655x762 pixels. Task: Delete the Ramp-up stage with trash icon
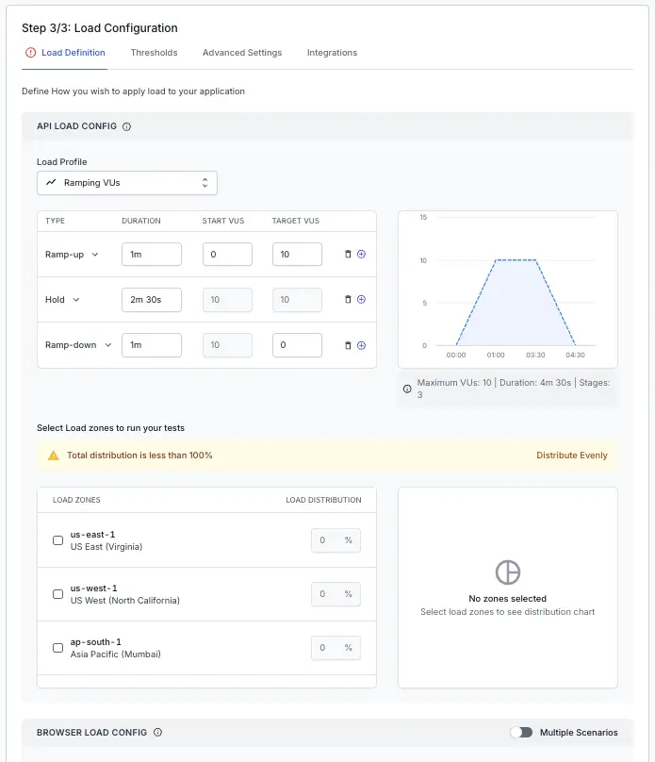click(348, 255)
